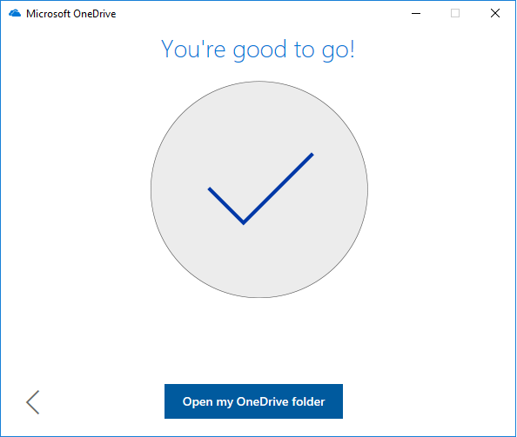Image resolution: width=517 pixels, height=437 pixels.
Task: Select the Microsoft OneDrive title text
Action: coord(71,14)
